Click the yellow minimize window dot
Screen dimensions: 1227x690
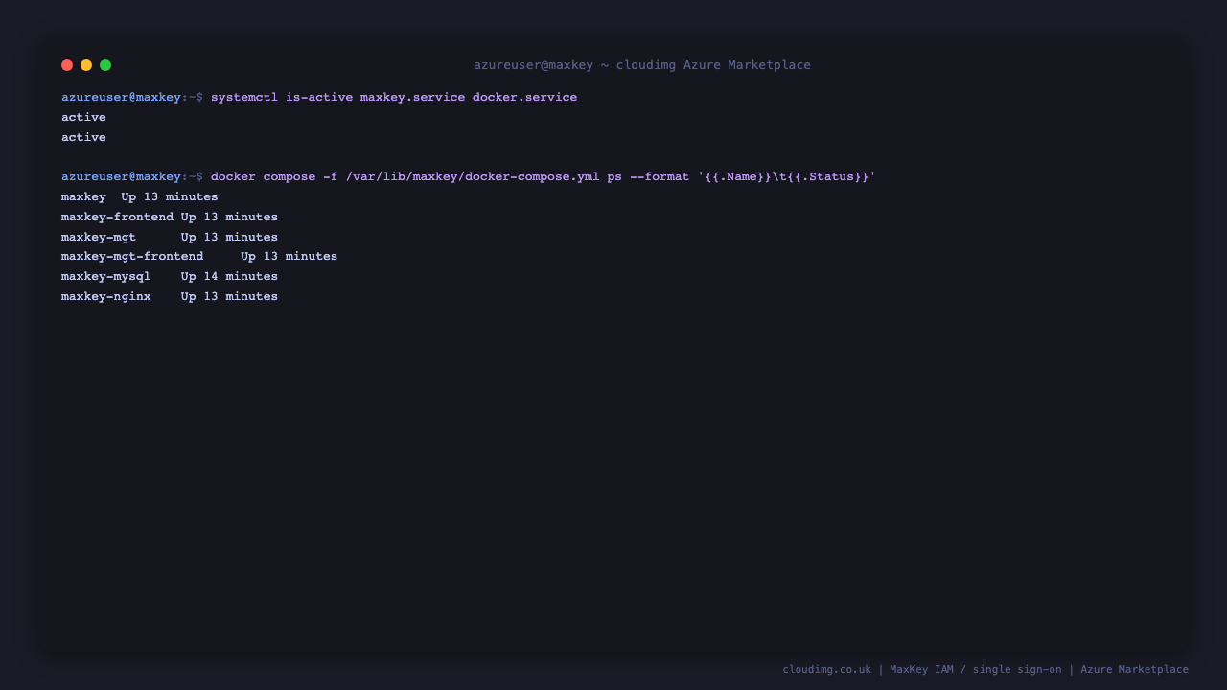click(x=86, y=65)
